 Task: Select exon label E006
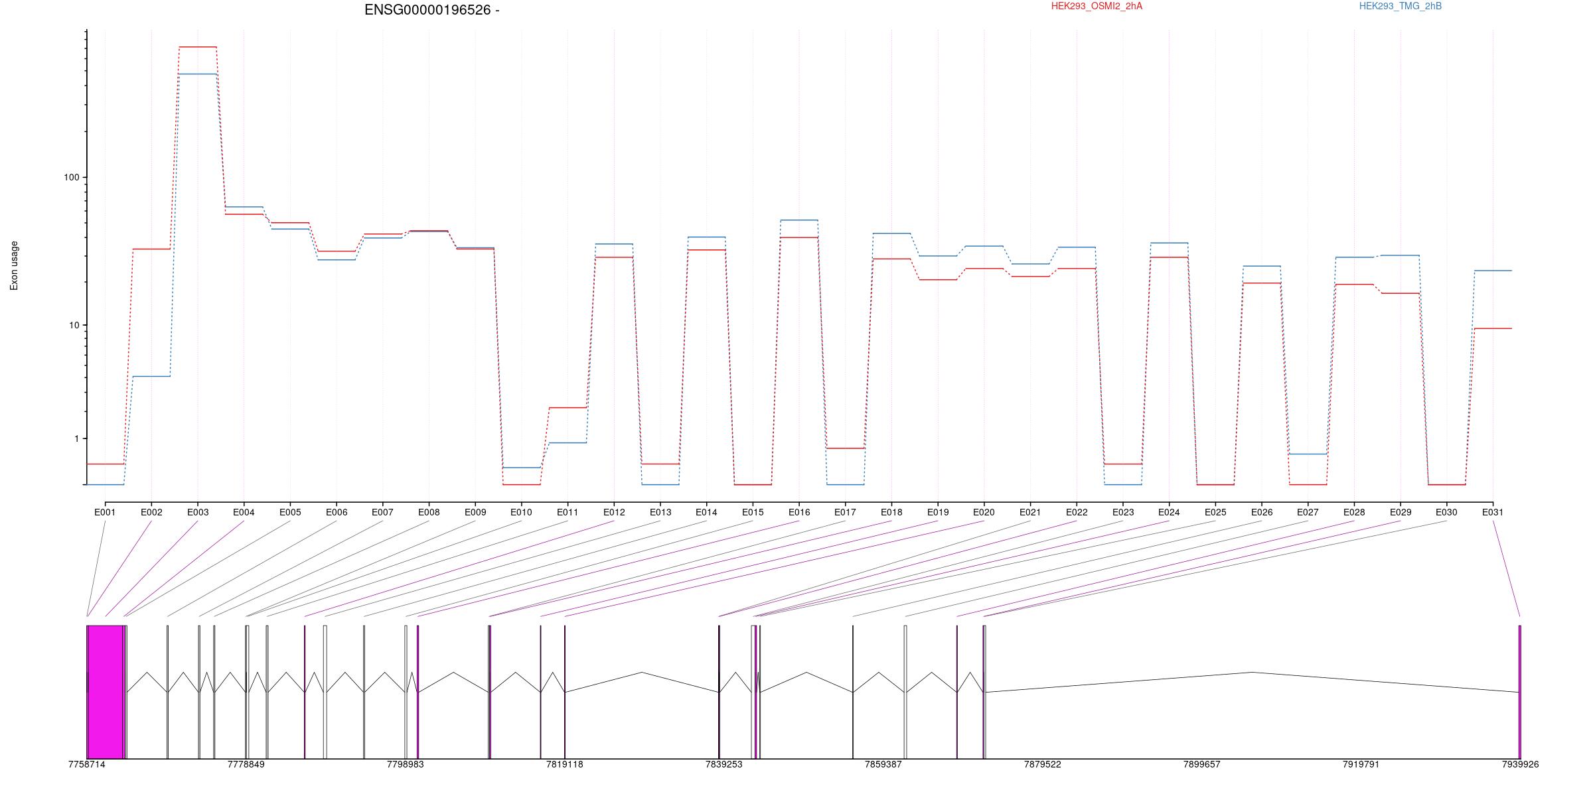337,512
